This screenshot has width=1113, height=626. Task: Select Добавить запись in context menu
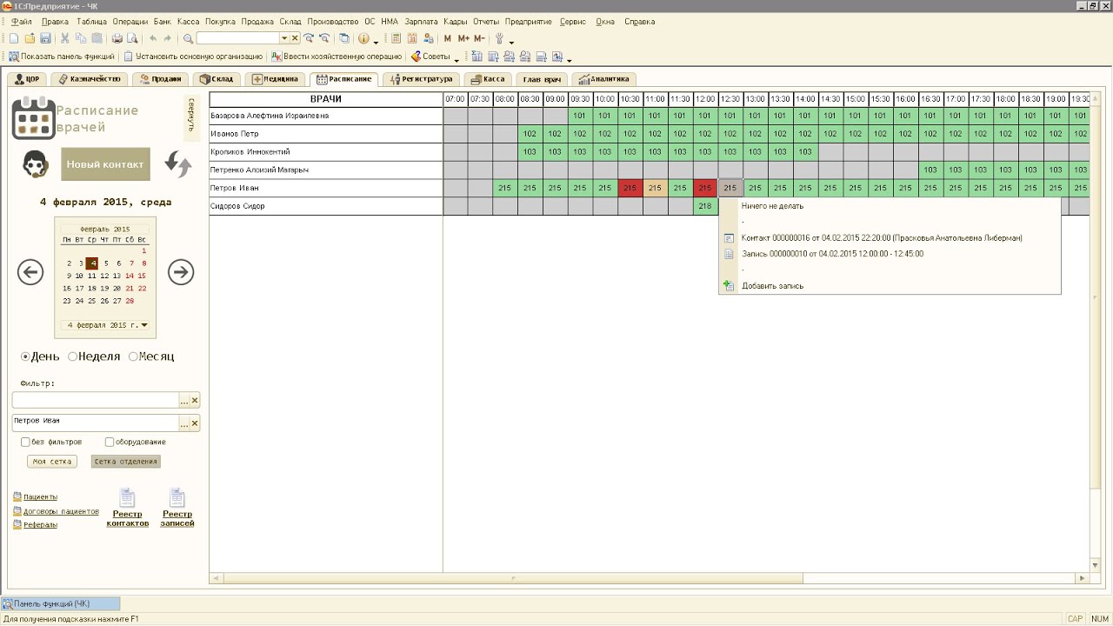[772, 286]
